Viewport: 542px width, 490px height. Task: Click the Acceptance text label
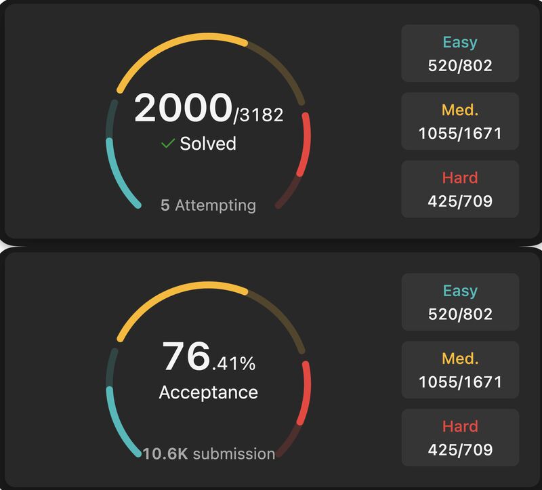pyautogui.click(x=209, y=392)
